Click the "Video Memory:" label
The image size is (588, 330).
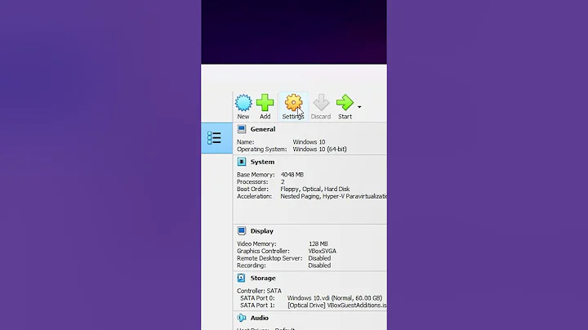[256, 244]
